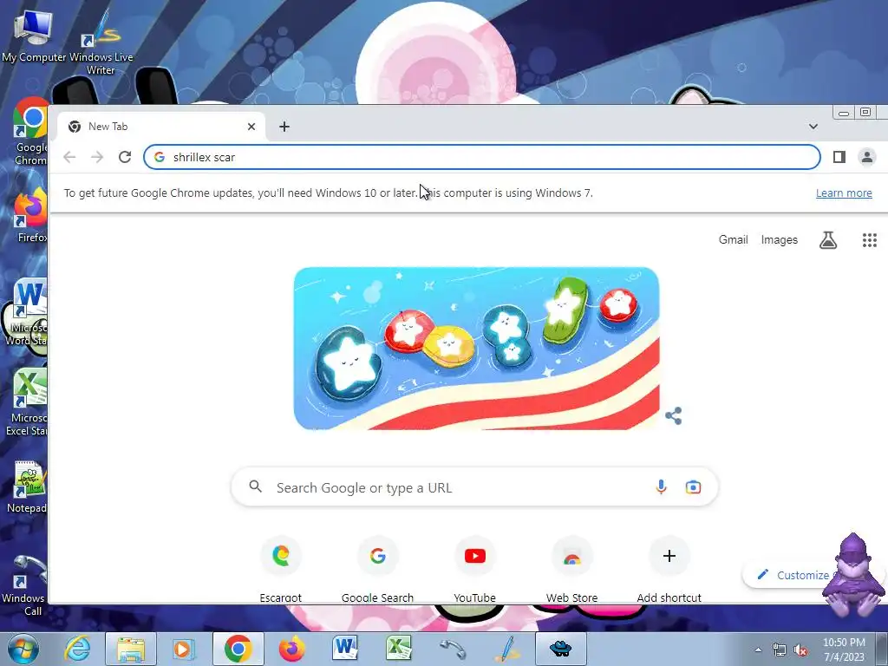Open the Web Store shortcut tile
The image size is (888, 666).
click(x=572, y=569)
